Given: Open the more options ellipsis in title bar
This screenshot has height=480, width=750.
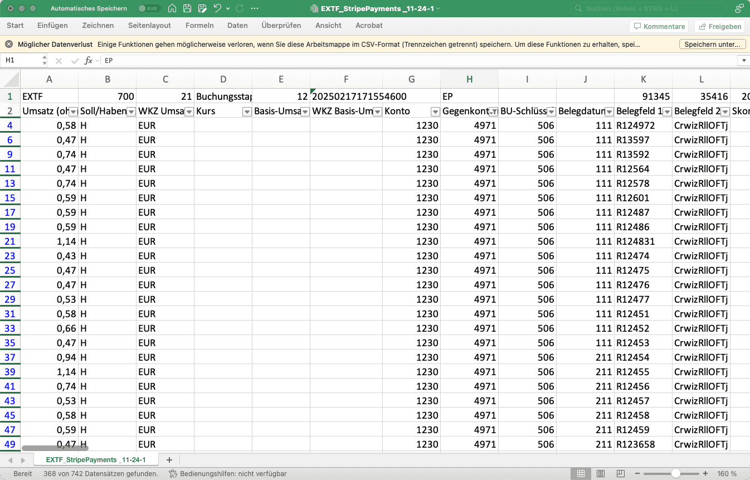Looking at the screenshot, I should coord(255,9).
